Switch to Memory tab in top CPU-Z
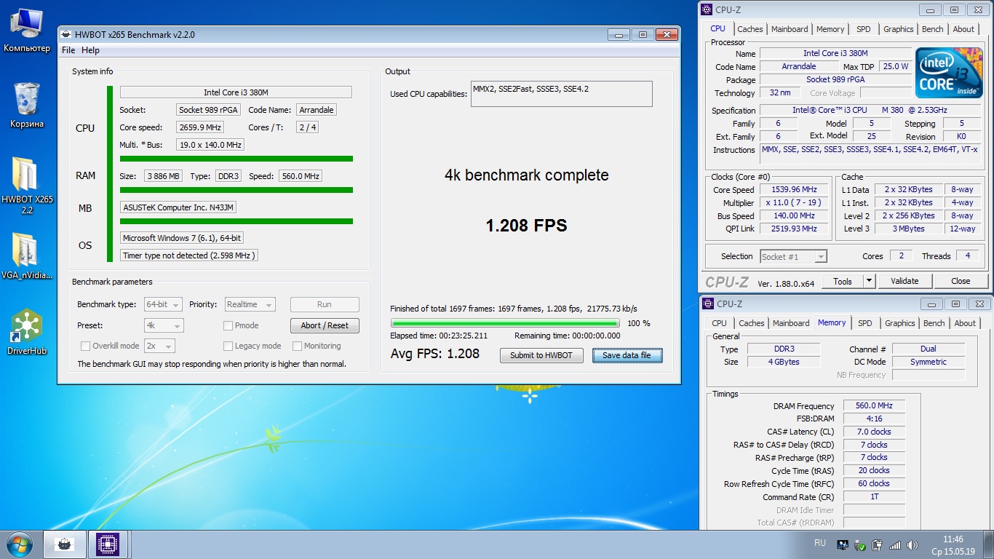The image size is (994, 559). coord(830,29)
